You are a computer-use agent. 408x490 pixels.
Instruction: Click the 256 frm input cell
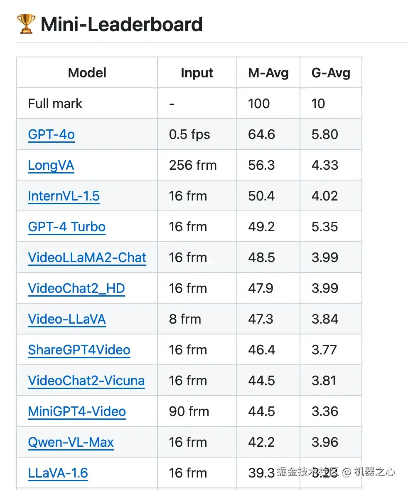193,166
